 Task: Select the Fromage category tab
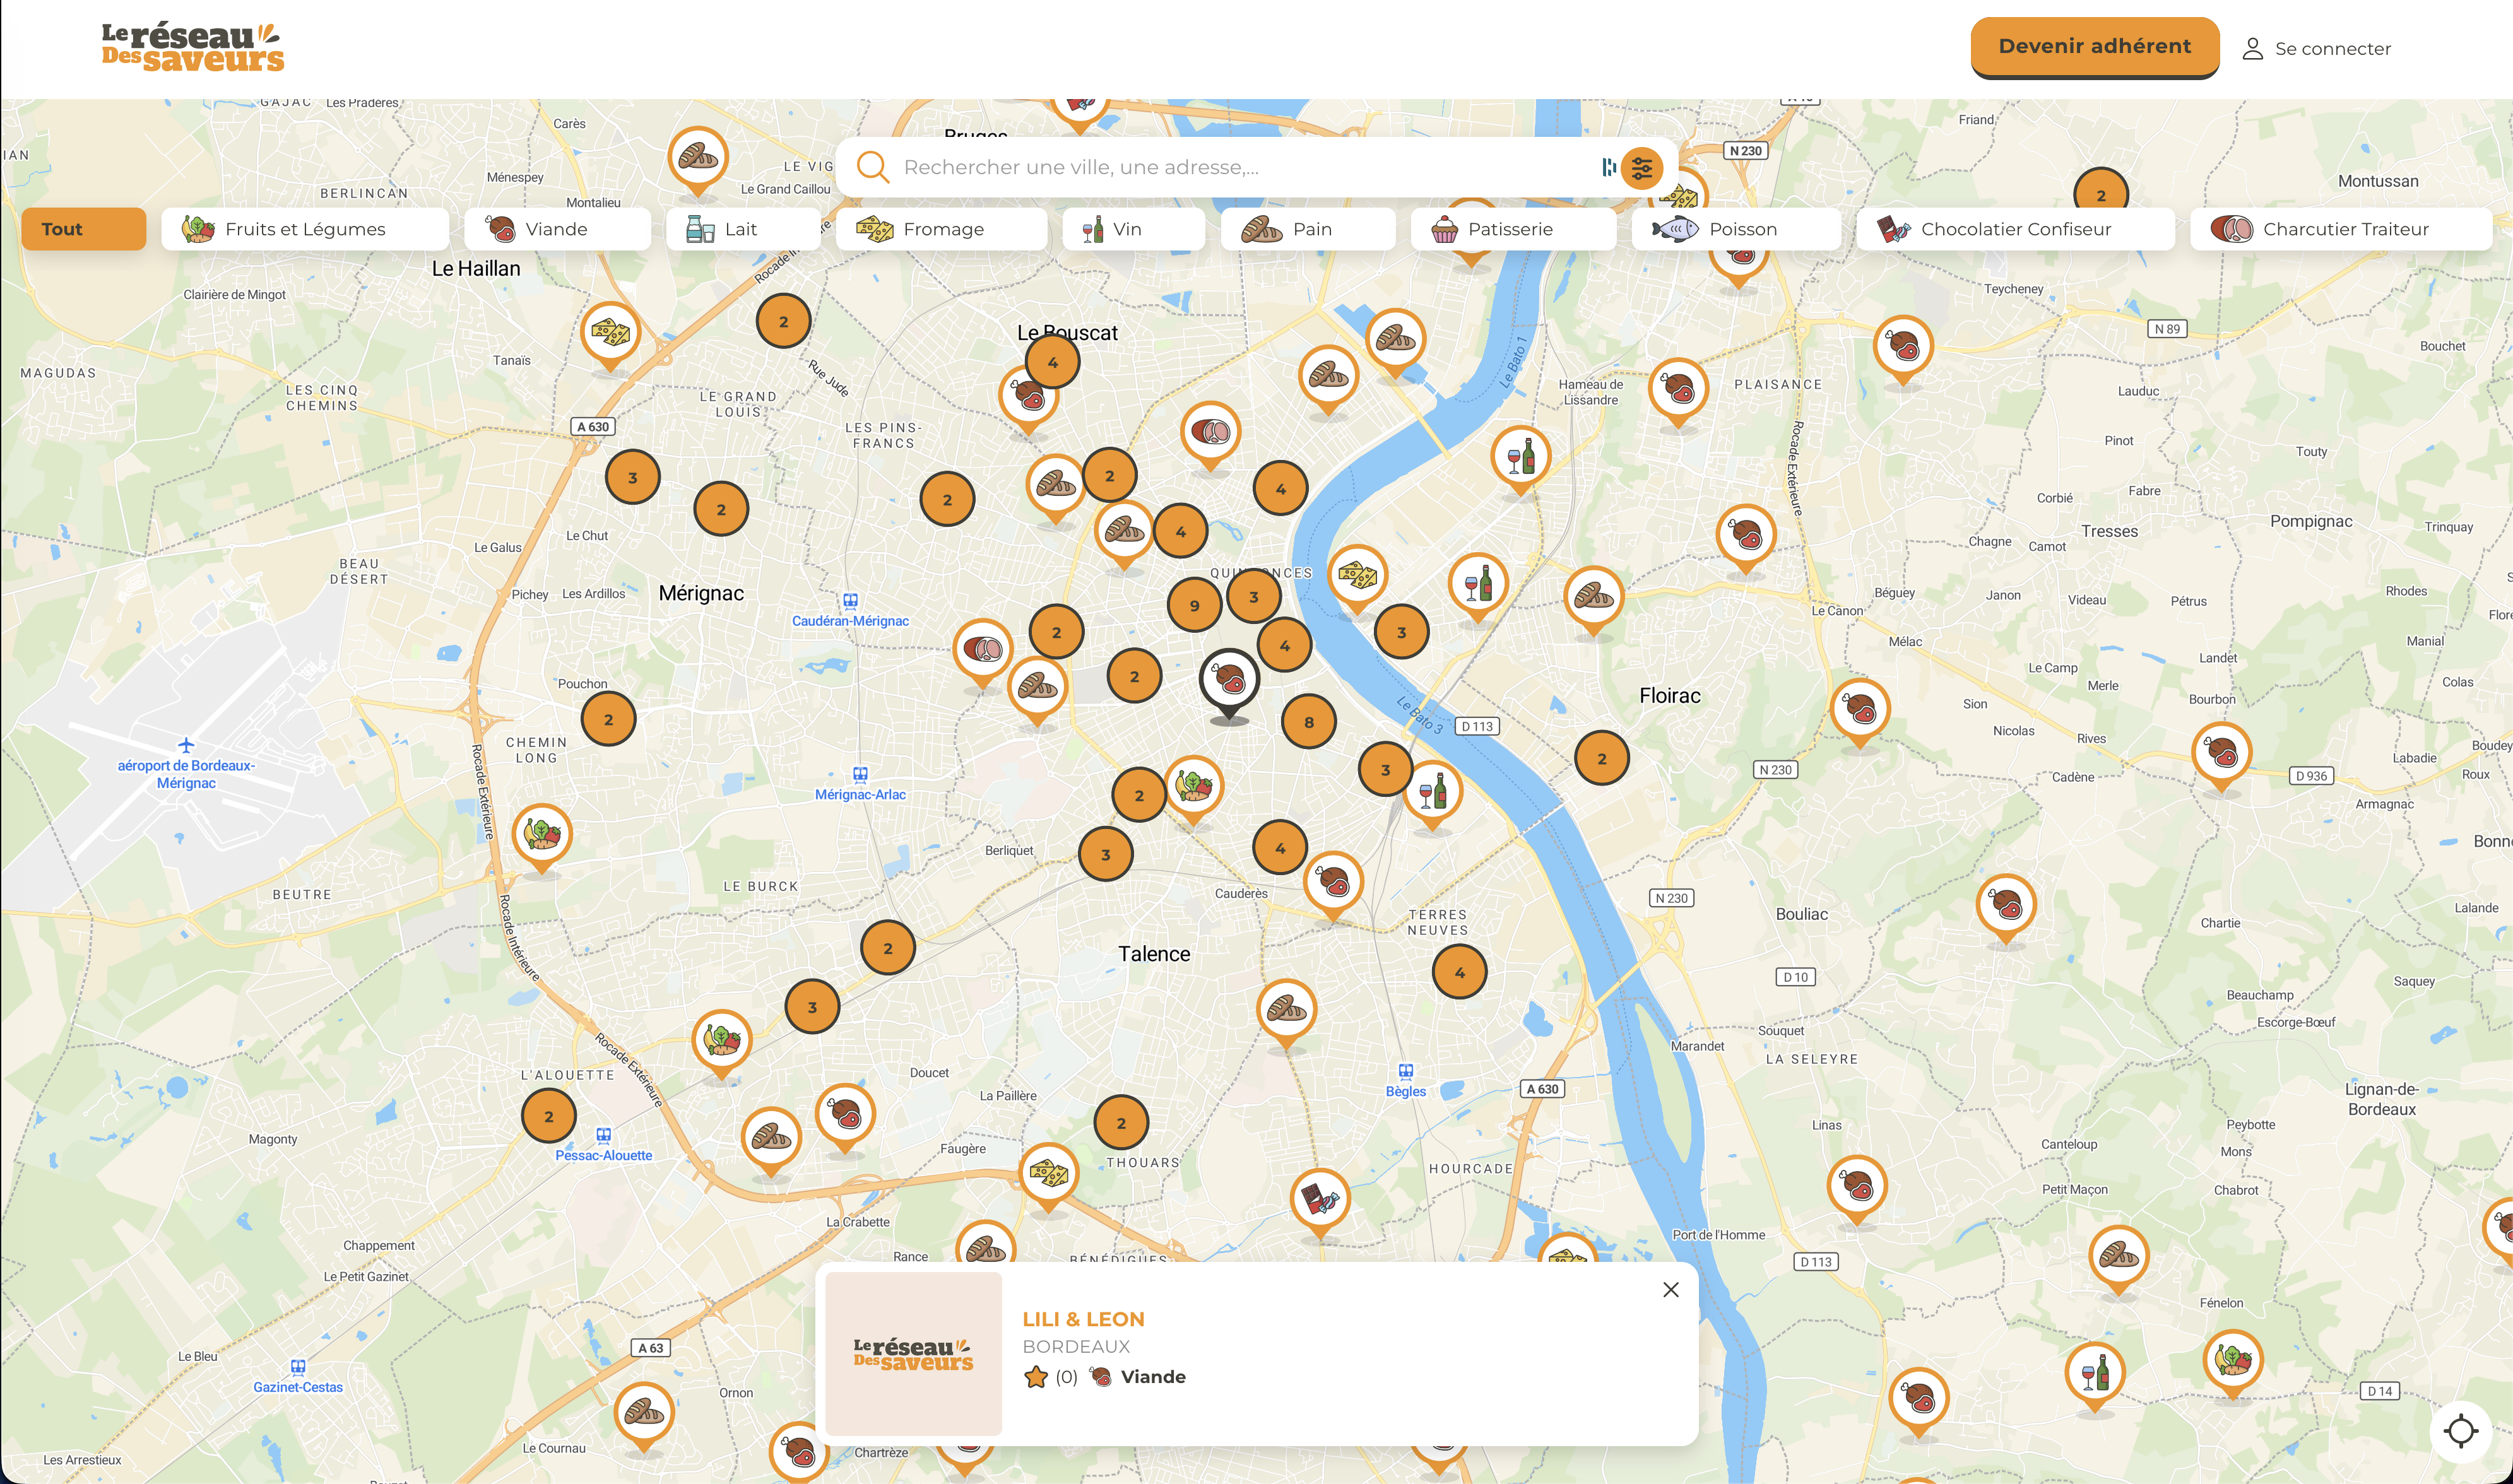(x=941, y=229)
